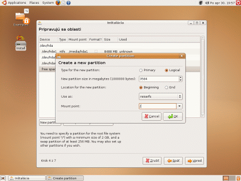Increase partition size with the up stepper

coord(181,77)
